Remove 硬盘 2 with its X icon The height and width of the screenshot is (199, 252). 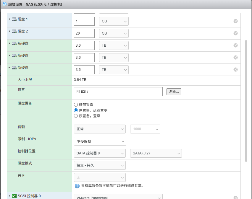[x=236, y=33]
